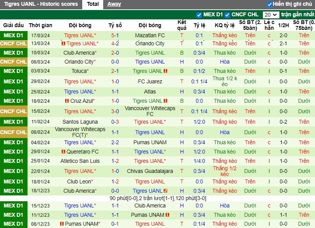Switch to the Away tab
This screenshot has height=228, width=315.
coord(114,4)
